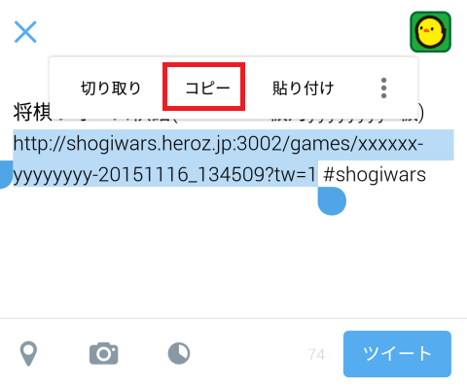The width and height of the screenshot is (467, 389).
Task: Attach a photo using the camera icon
Action: point(104,353)
